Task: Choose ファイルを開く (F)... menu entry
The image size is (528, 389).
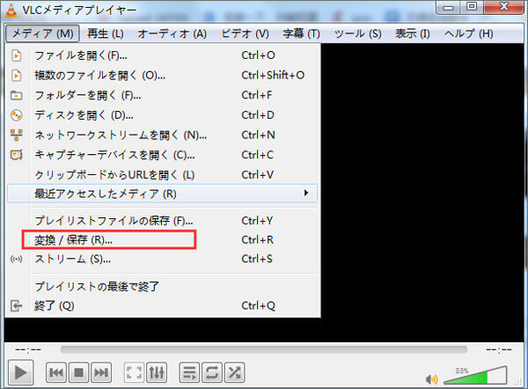Action: tap(162, 55)
